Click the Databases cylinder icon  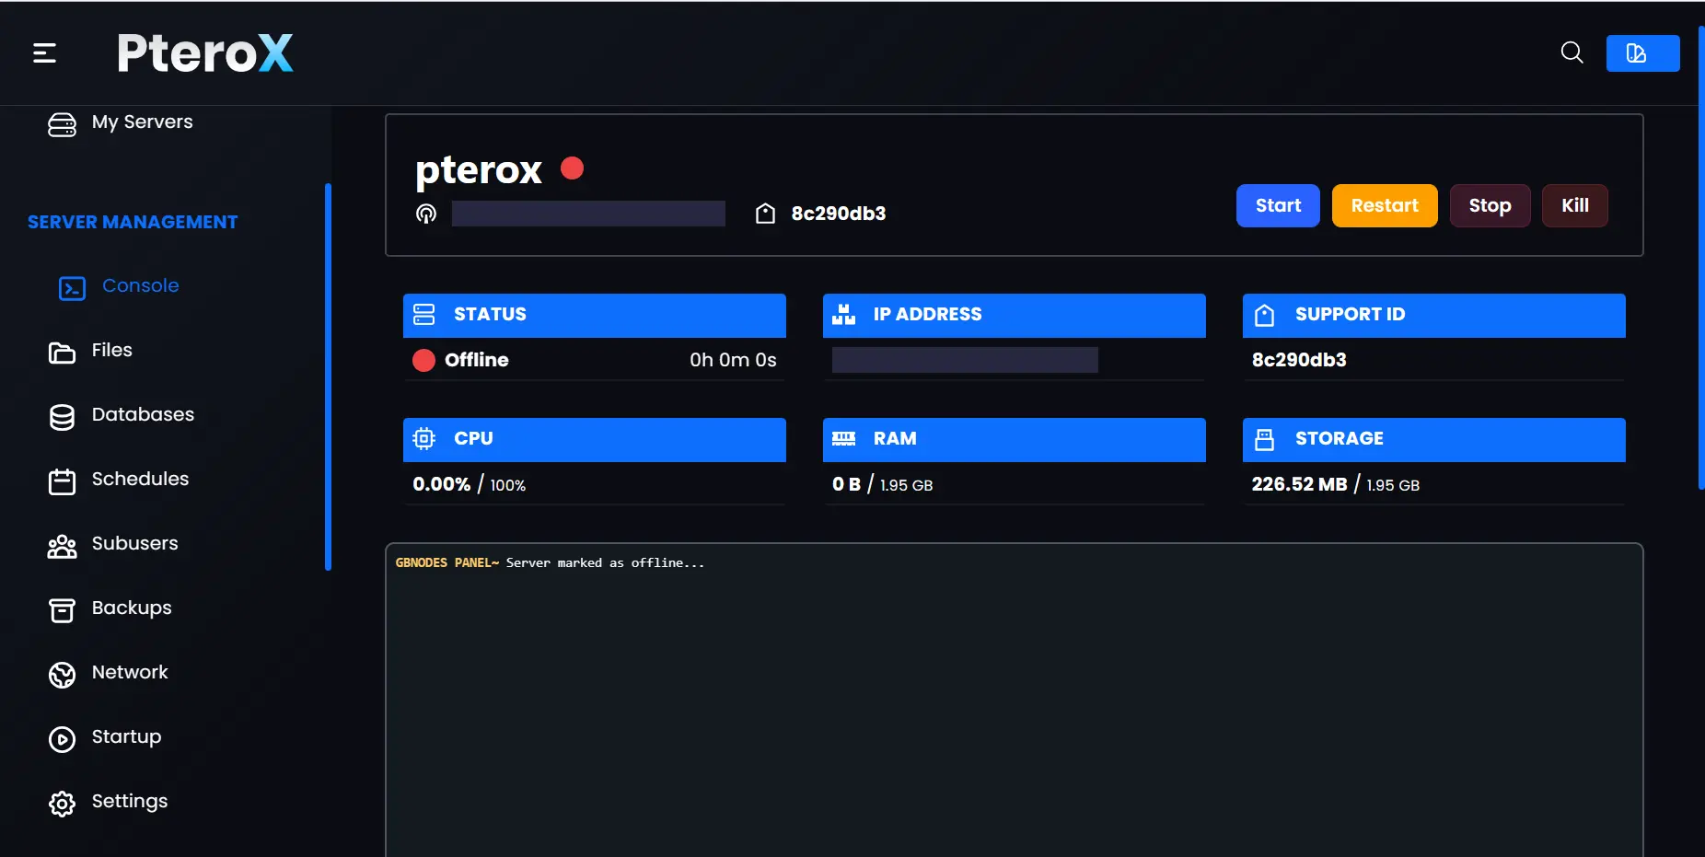[x=62, y=417]
